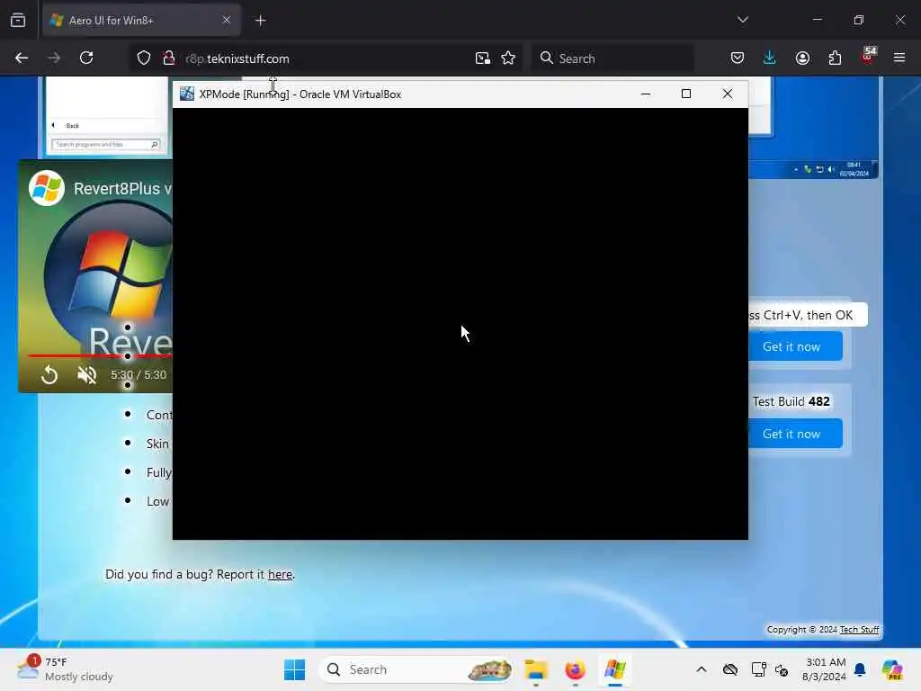Open the Firefox account menu
Viewport: 921px width, 691px height.
tap(802, 58)
